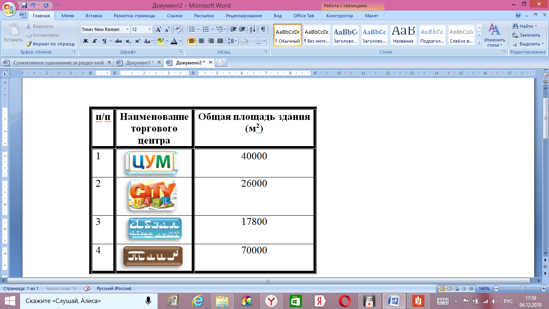The width and height of the screenshot is (549, 309).
Task: Copy selection with Копировать
Action: pyautogui.click(x=42, y=35)
